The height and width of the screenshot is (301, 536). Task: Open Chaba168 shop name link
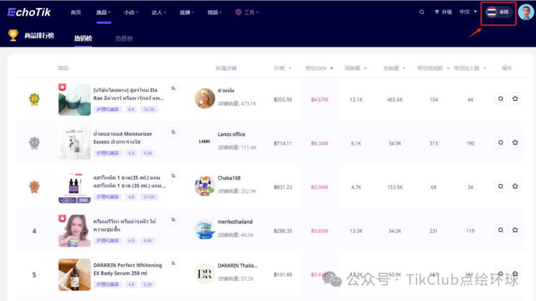(x=229, y=178)
